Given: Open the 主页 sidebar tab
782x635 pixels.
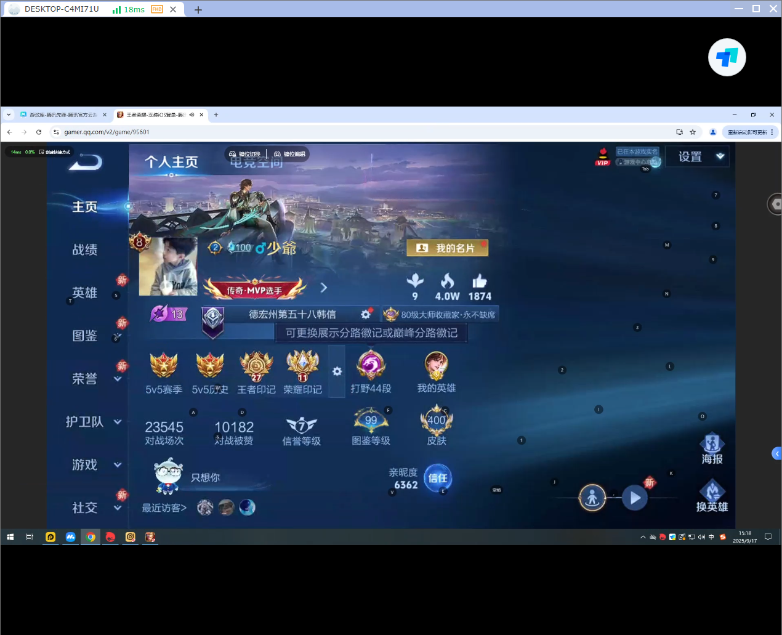Looking at the screenshot, I should coord(85,207).
